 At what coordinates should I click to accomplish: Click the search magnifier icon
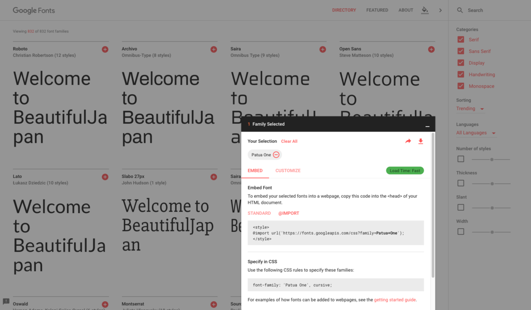tap(459, 10)
